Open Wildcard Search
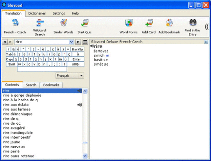211x161 pixels. (x=39, y=27)
